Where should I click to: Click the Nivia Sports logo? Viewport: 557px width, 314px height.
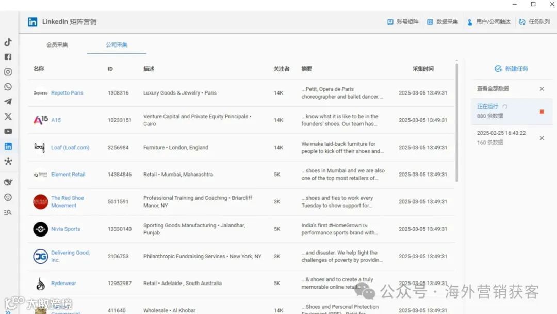click(x=41, y=229)
